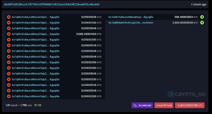Click the red arrow icon of the first input
The image size is (212, 114).
(9, 17)
